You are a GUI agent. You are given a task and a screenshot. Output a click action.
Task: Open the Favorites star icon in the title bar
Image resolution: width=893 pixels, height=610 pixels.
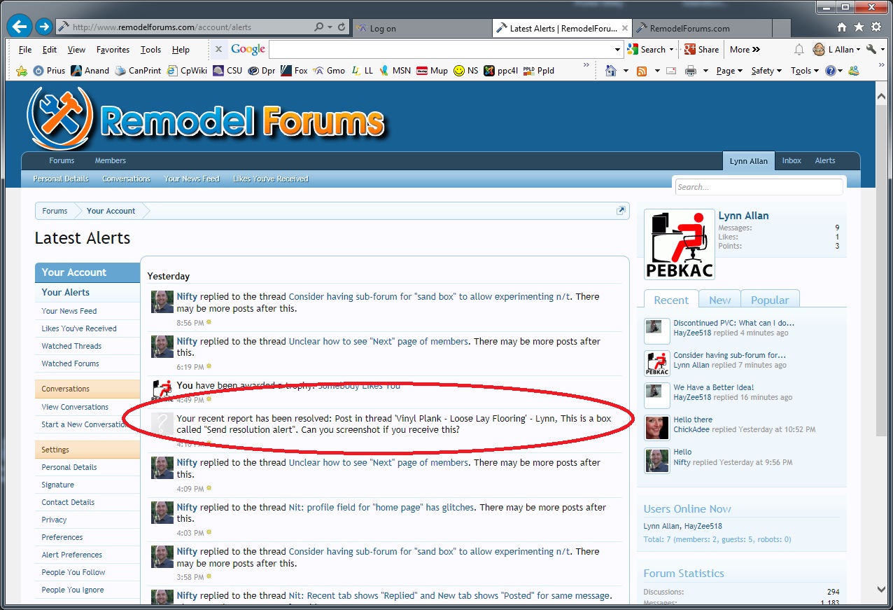click(x=859, y=27)
